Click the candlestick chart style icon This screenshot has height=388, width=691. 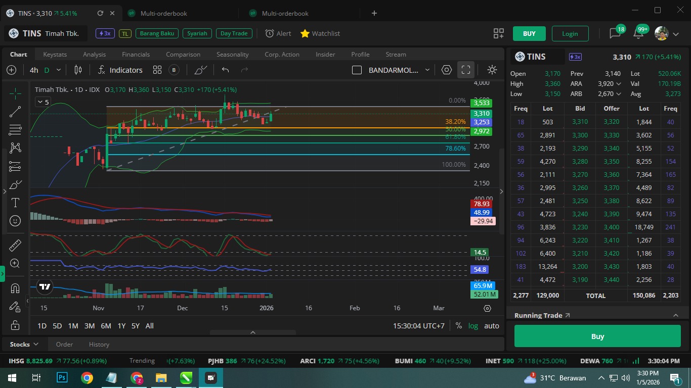click(x=78, y=70)
